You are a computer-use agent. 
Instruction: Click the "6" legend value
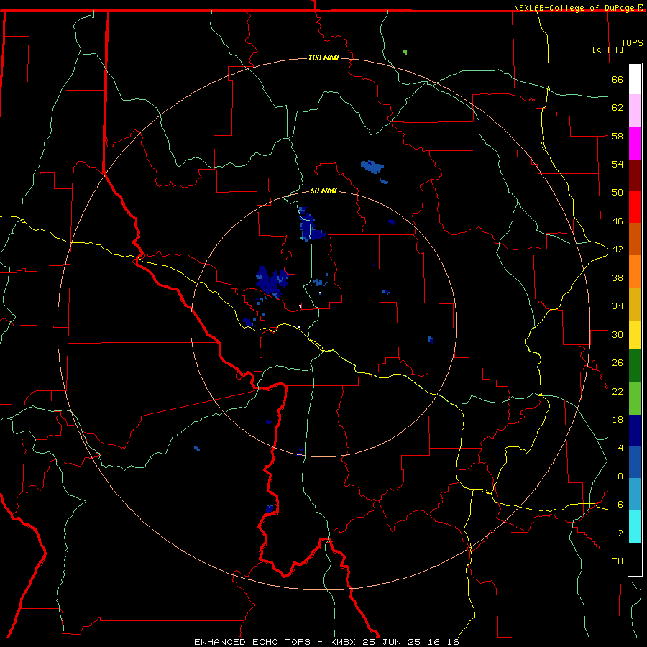(x=620, y=505)
